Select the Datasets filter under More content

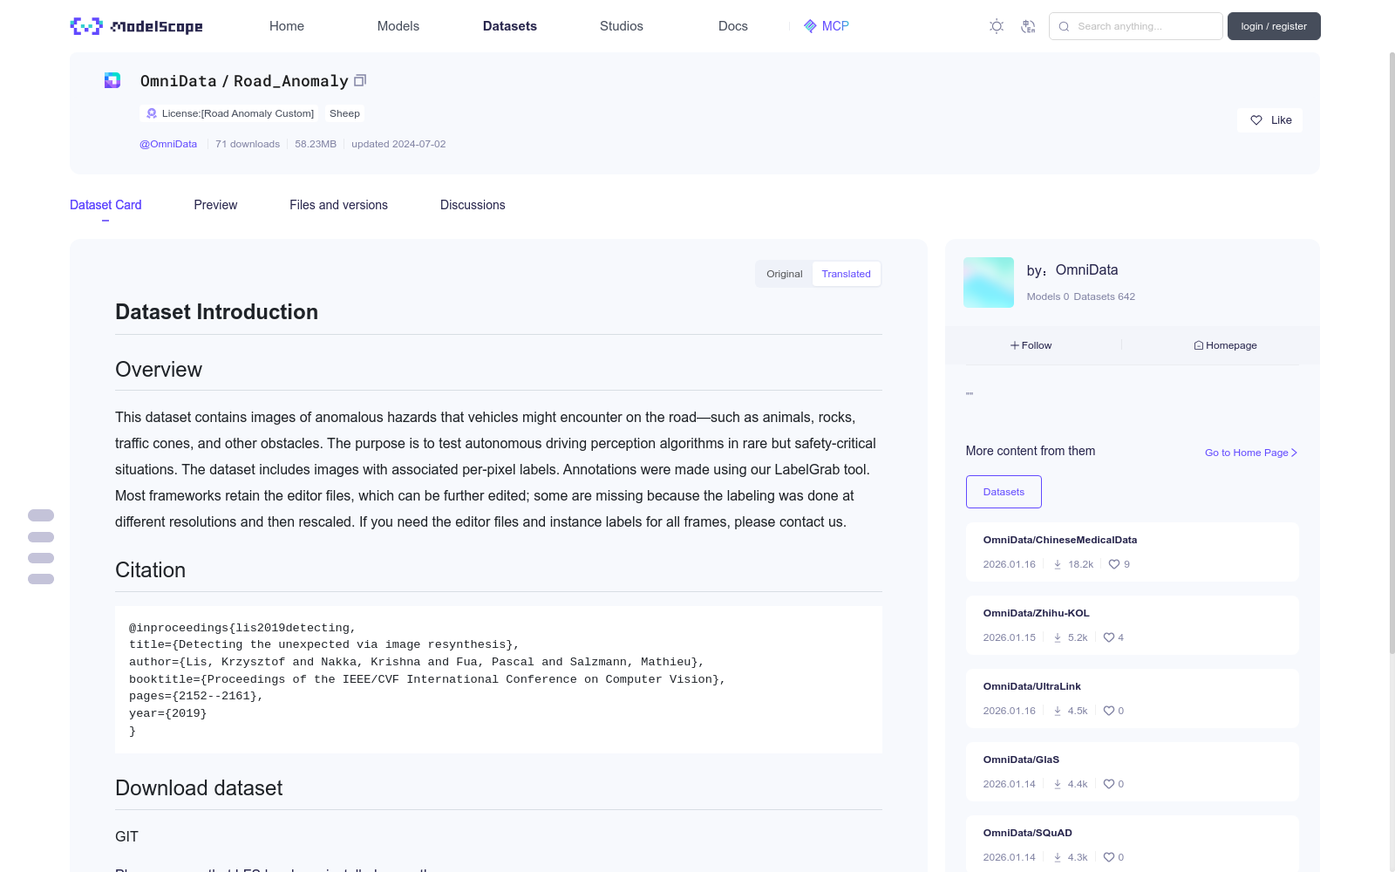click(x=1004, y=492)
